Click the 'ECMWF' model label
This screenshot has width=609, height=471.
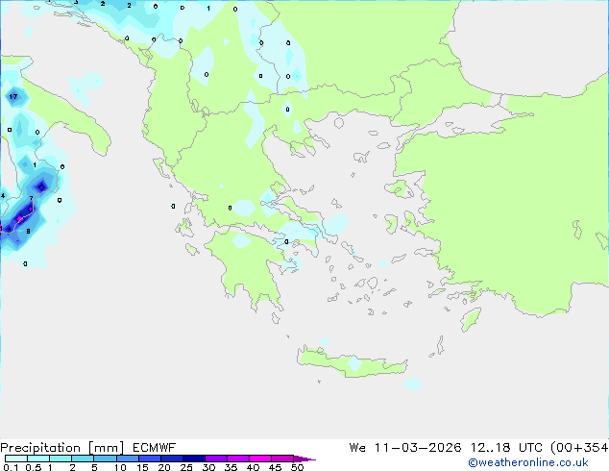pyautogui.click(x=155, y=448)
